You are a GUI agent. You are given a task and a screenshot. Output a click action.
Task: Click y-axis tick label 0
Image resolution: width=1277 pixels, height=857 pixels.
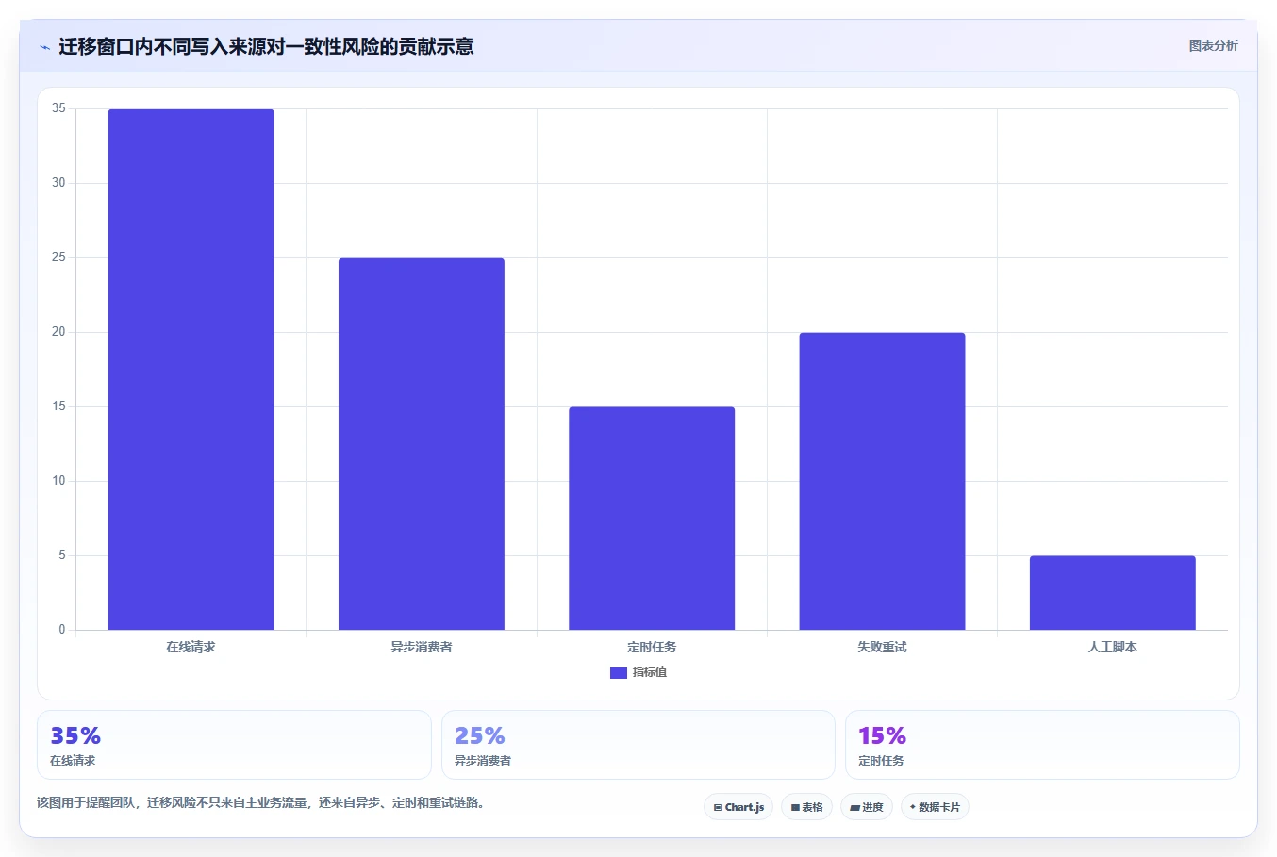tap(62, 630)
